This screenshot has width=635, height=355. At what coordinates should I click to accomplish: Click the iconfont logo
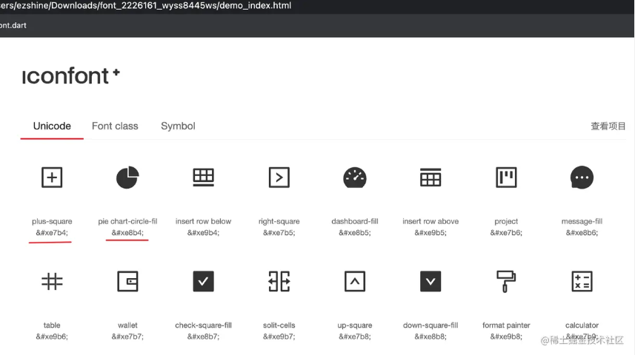tap(71, 76)
